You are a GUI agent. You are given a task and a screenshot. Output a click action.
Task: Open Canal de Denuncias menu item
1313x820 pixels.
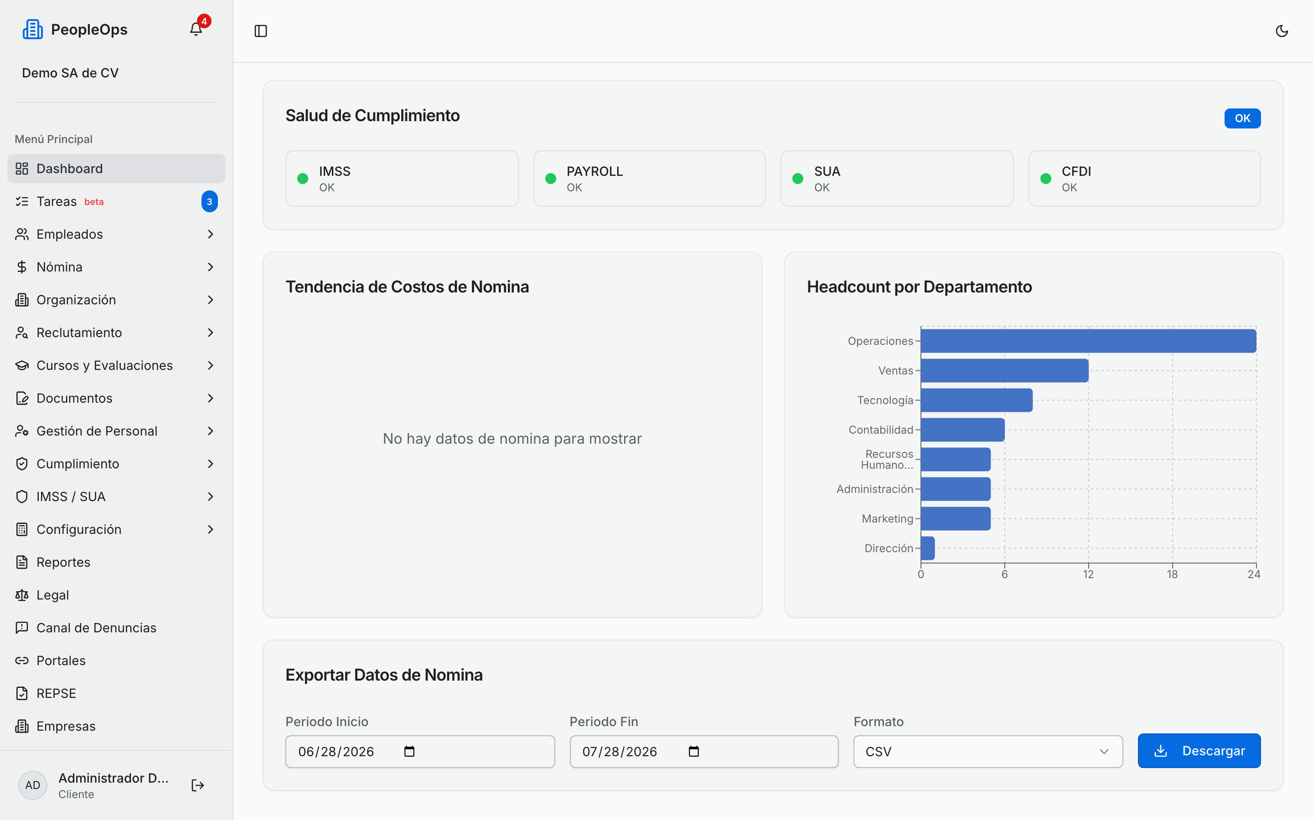[116, 628]
